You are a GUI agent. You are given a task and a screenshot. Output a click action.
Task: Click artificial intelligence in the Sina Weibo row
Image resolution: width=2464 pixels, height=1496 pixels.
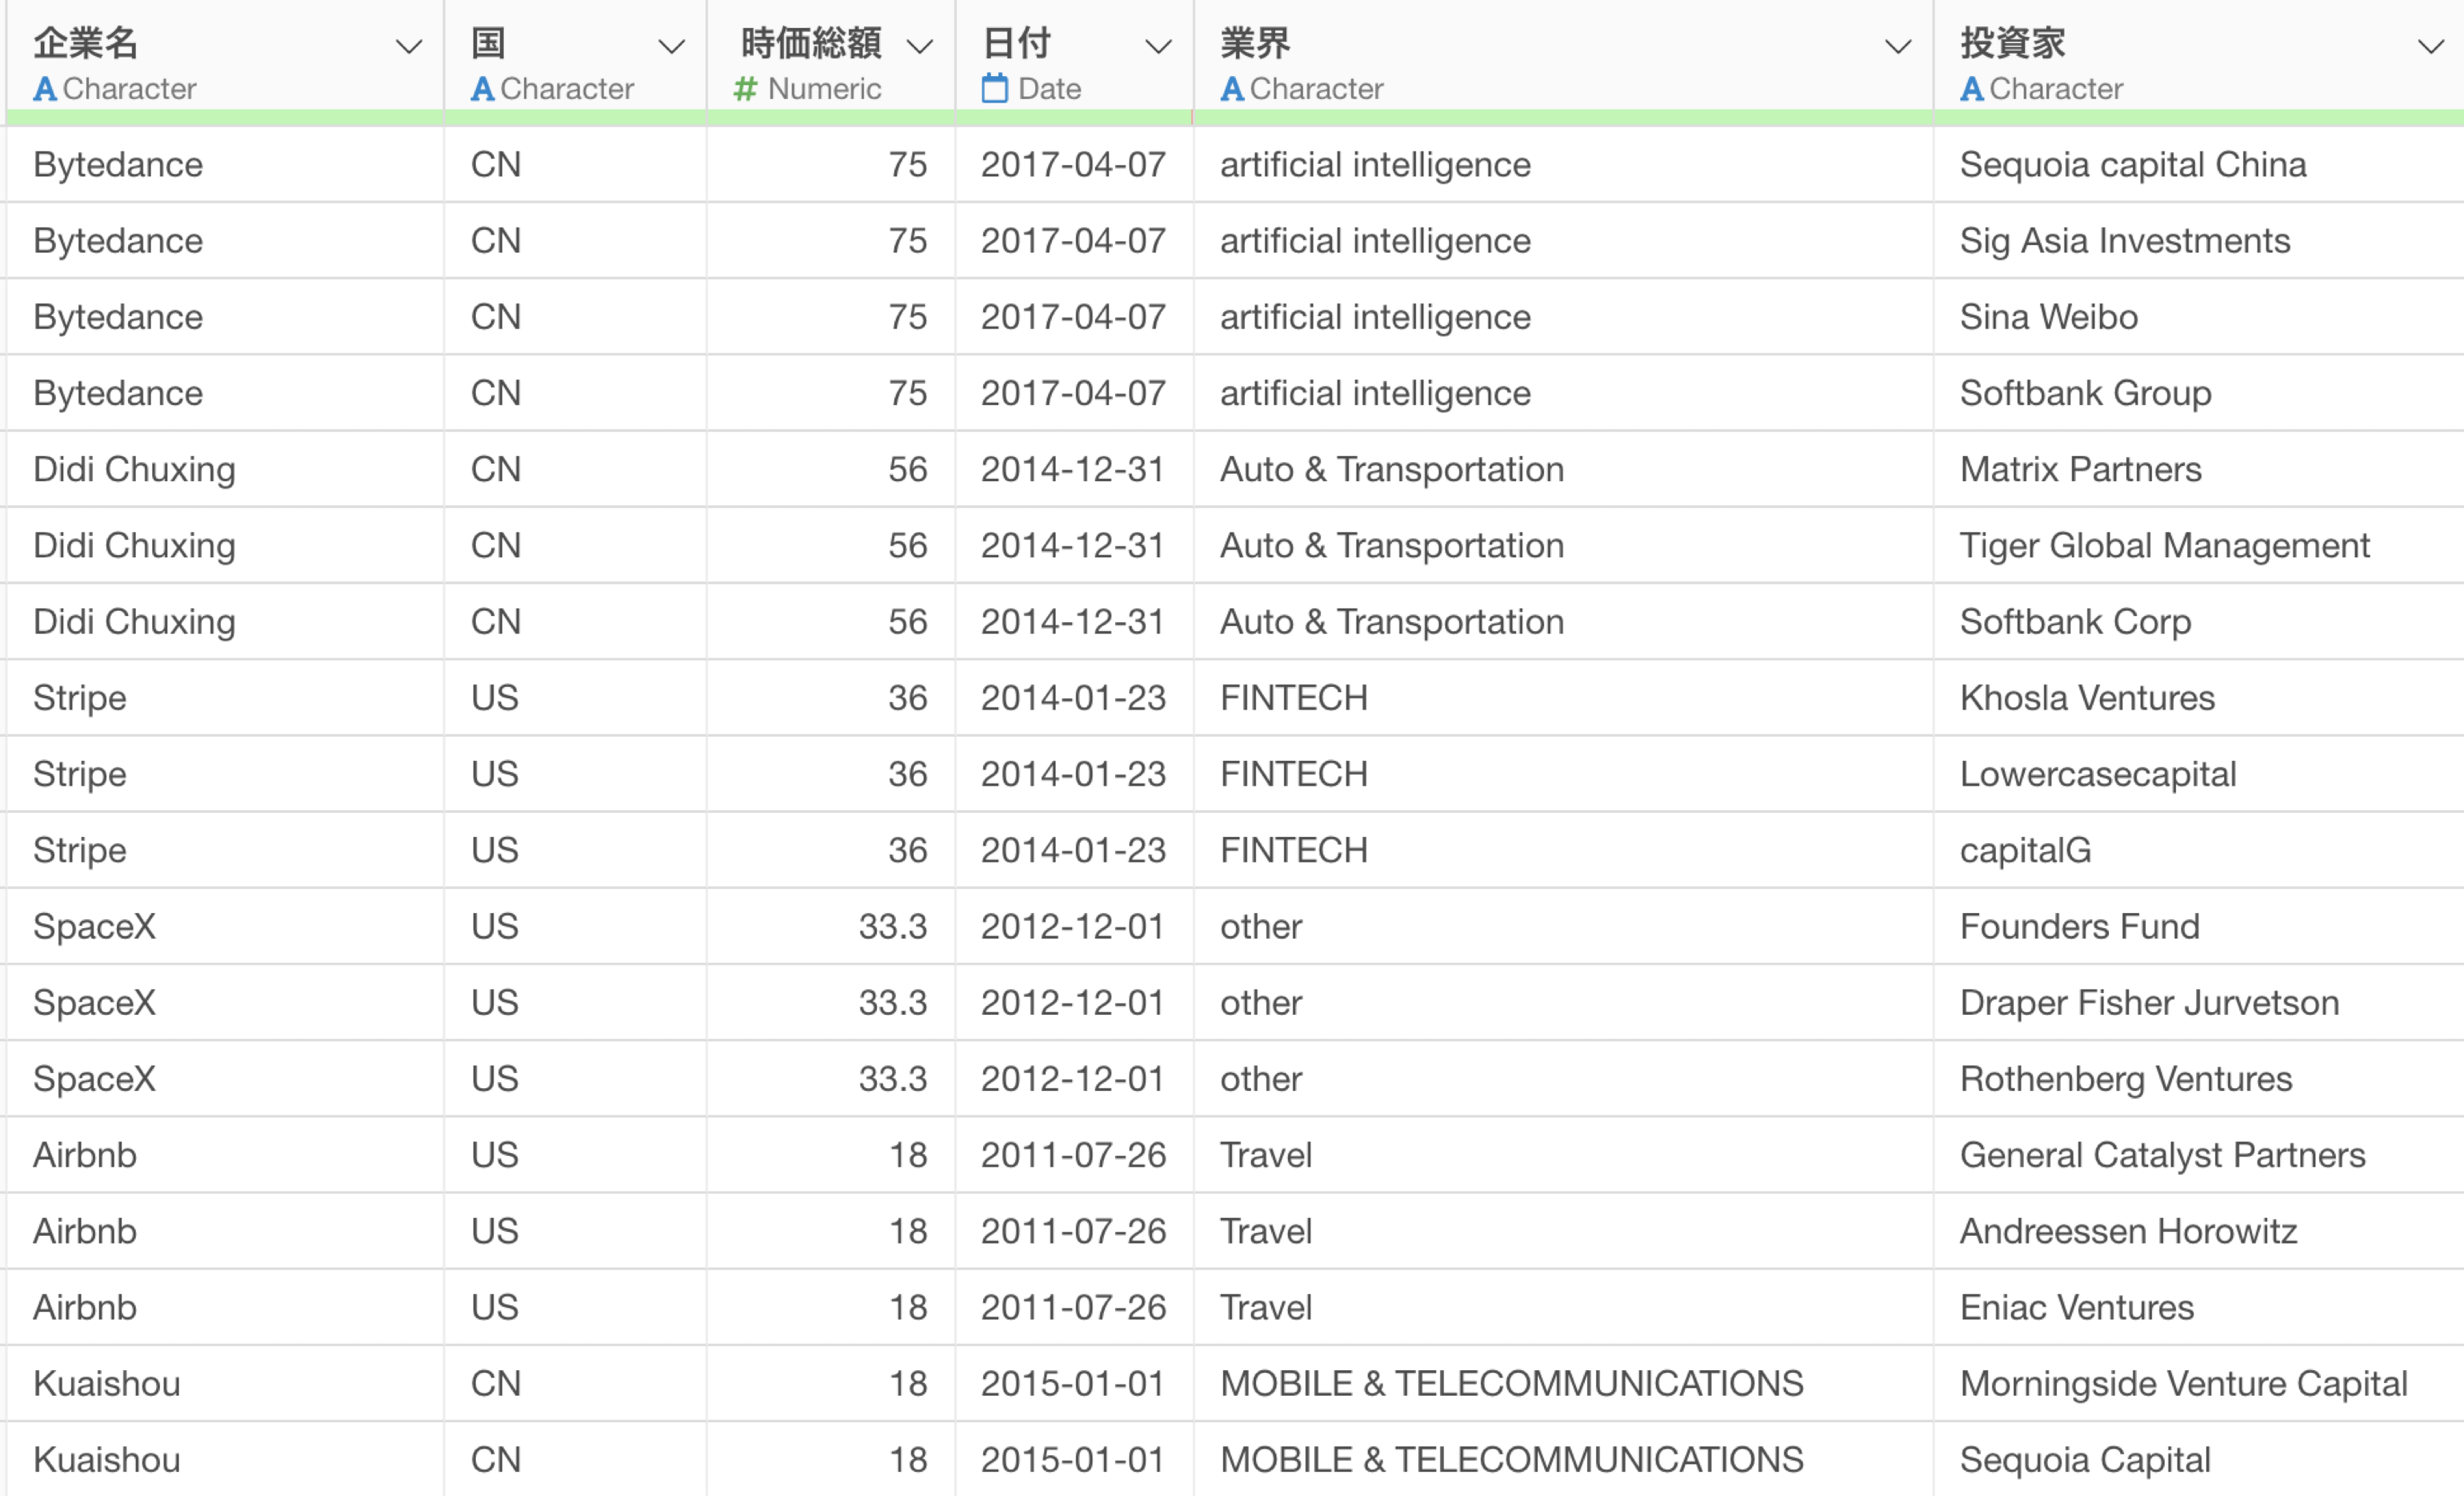pyautogui.click(x=1375, y=317)
